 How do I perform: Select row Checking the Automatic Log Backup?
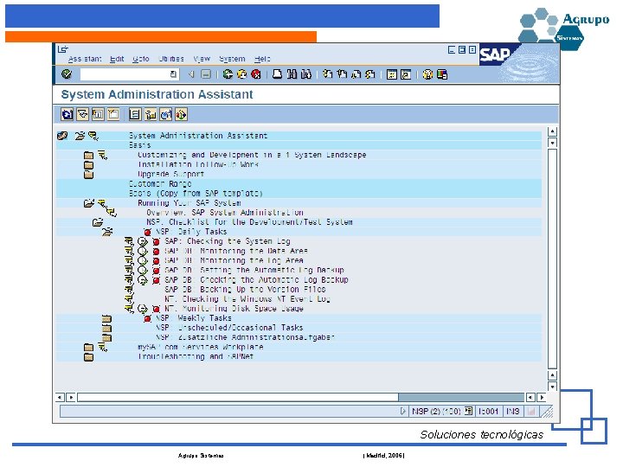(256, 280)
